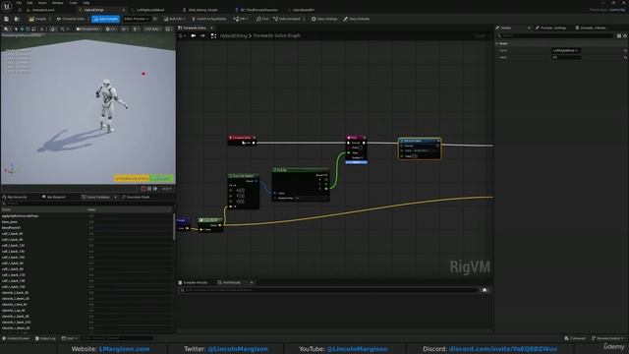This screenshot has width=629, height=354.
Task: Click the viewport step forward button
Action: [x=155, y=189]
